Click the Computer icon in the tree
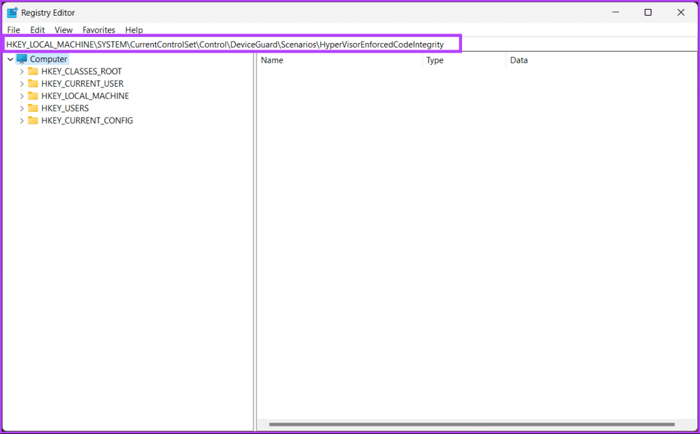This screenshot has height=434, width=700. click(23, 59)
